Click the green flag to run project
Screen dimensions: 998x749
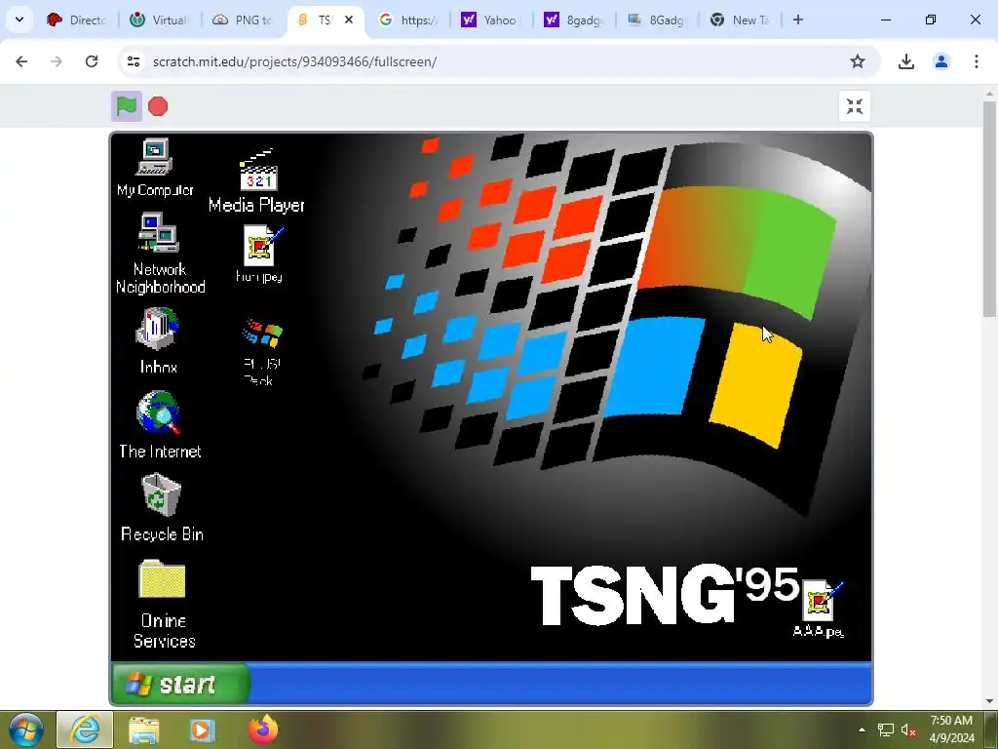(x=127, y=106)
